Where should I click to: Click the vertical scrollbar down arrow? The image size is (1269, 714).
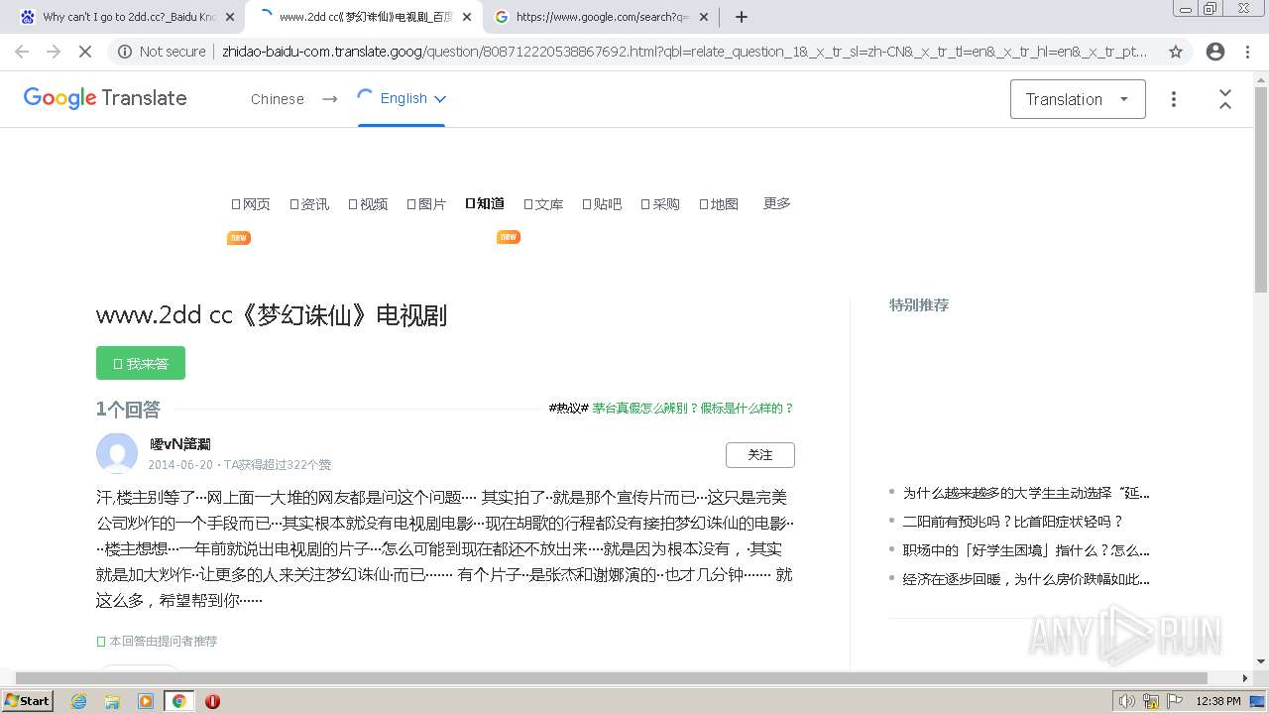(1261, 660)
